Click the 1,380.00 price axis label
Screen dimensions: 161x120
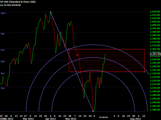[x=155, y=39]
